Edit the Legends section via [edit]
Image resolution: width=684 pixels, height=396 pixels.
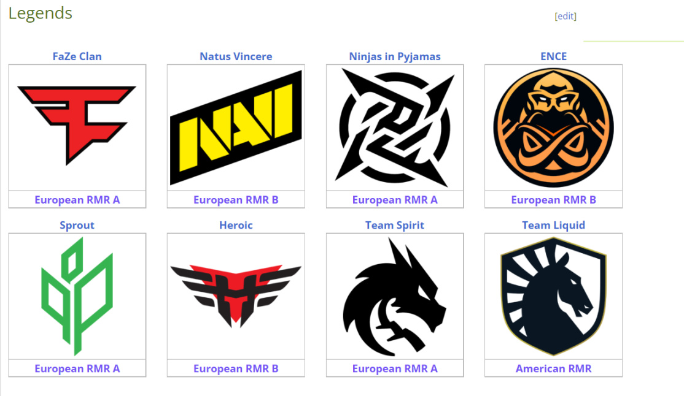(x=565, y=16)
